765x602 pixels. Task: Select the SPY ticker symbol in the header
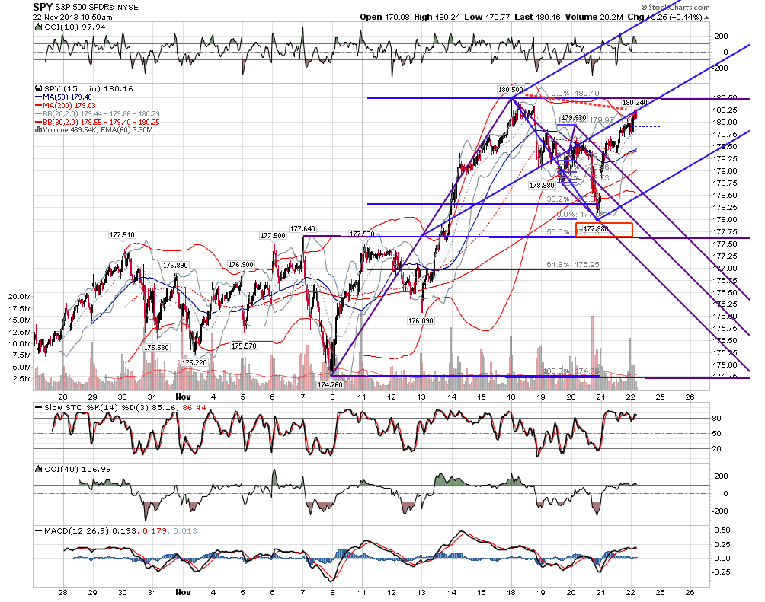(x=41, y=7)
